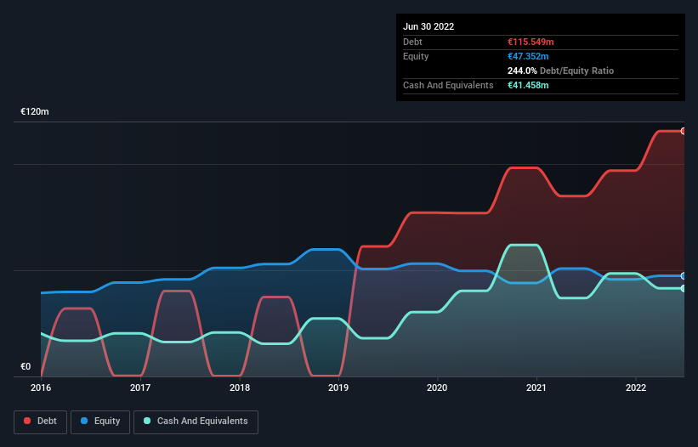Click Cash And Equivalents label in tooltip
Screen dimensions: 698x447
(448, 85)
